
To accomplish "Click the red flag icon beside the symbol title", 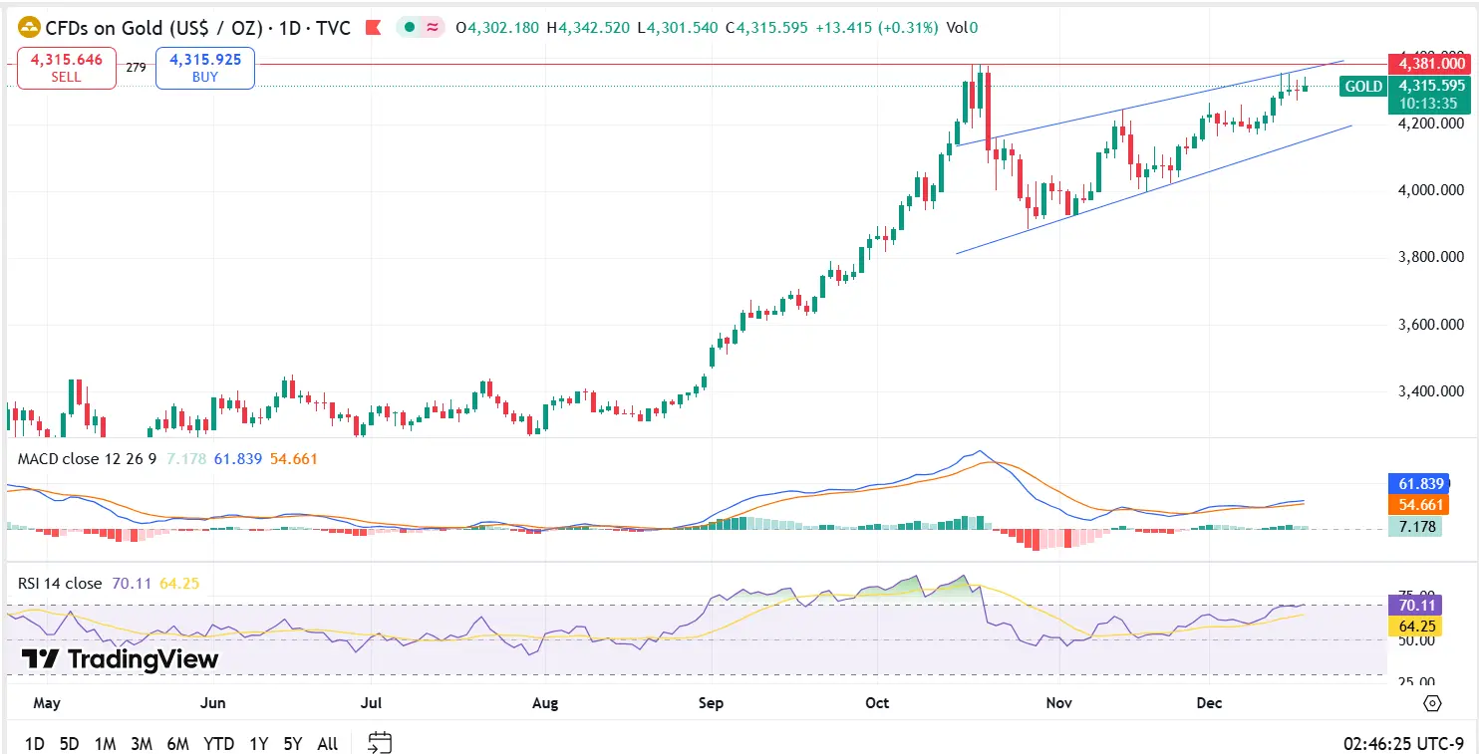I will pyautogui.click(x=374, y=28).
